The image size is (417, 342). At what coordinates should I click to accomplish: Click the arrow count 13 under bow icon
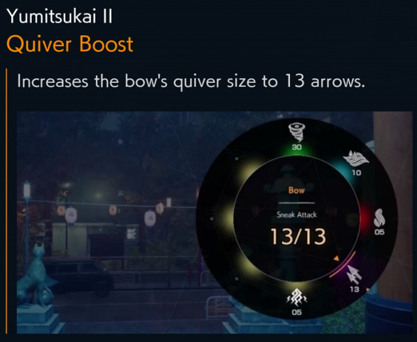click(354, 289)
